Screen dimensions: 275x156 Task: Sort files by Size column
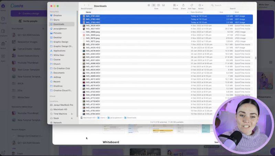point(221,12)
